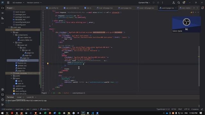Open the Project tool window icon
The width and height of the screenshot is (205, 115).
click(x=3, y=8)
